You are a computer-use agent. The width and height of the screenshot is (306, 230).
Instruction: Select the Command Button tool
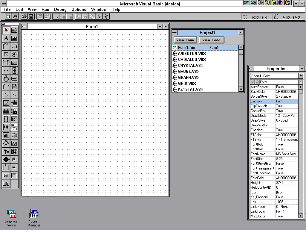[14, 46]
